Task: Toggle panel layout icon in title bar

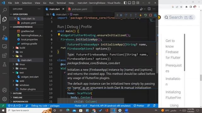Action: 129,3
